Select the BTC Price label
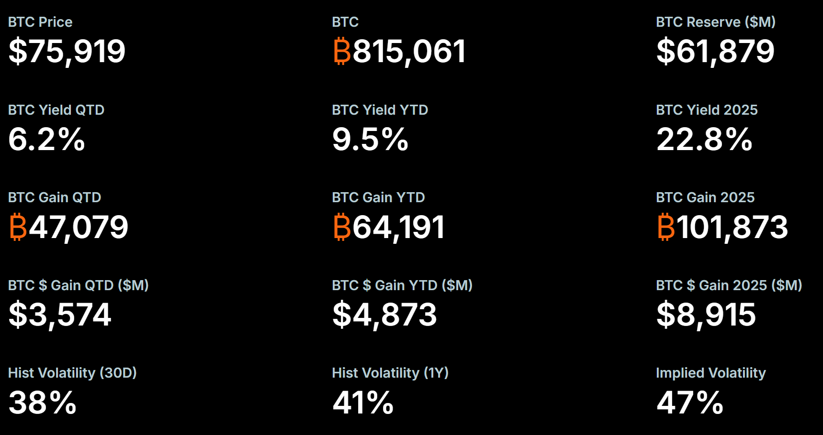This screenshot has width=823, height=435. pos(40,22)
